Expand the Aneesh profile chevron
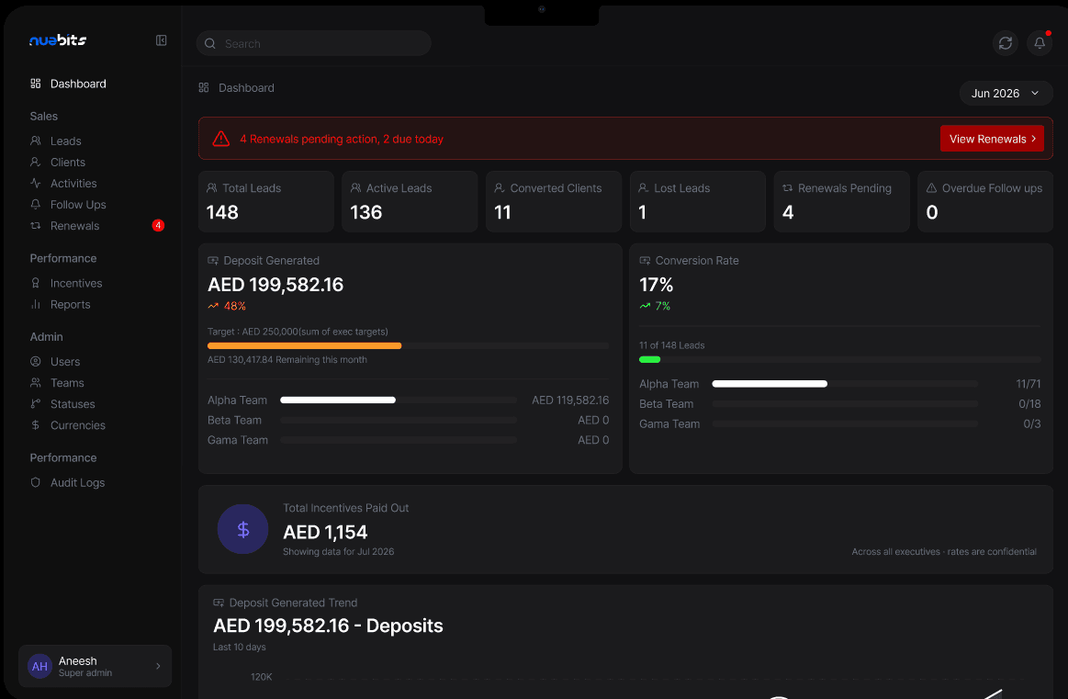This screenshot has height=699, width=1068. tap(158, 666)
